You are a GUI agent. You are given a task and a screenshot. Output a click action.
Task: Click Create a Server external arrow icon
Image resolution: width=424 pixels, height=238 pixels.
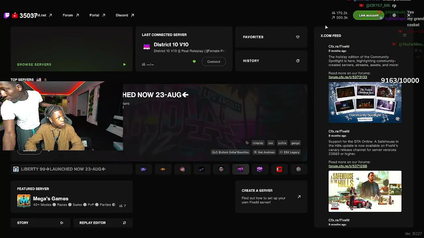[299, 197]
